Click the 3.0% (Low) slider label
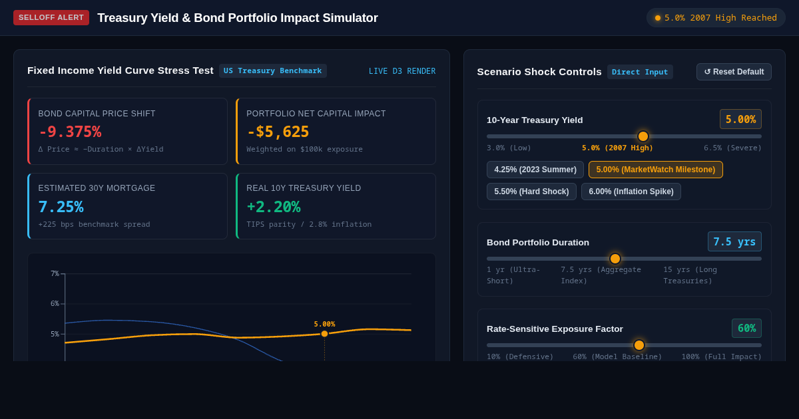This screenshot has height=419, width=799. pyautogui.click(x=509, y=148)
